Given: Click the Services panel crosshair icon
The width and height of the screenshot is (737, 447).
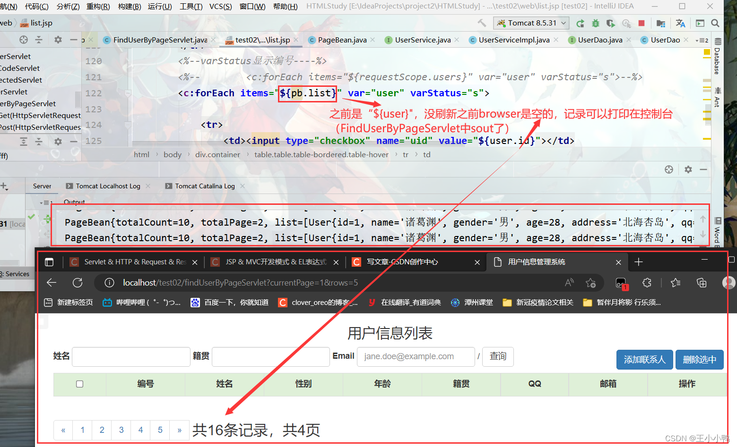Looking at the screenshot, I should 669,169.
